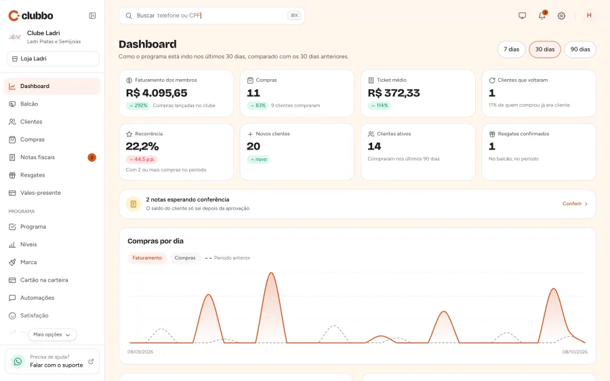The image size is (610, 381).
Task: Collapse the sidebar panel icon
Action: click(x=92, y=16)
